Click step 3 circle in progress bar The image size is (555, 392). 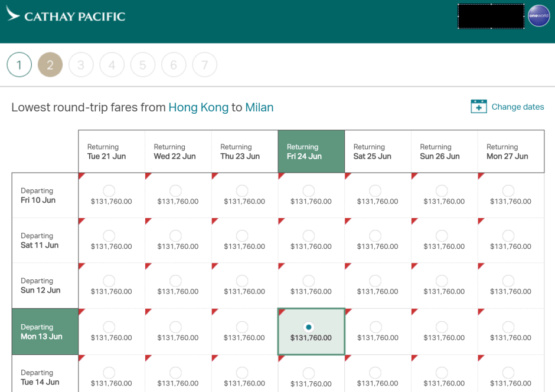click(x=81, y=65)
